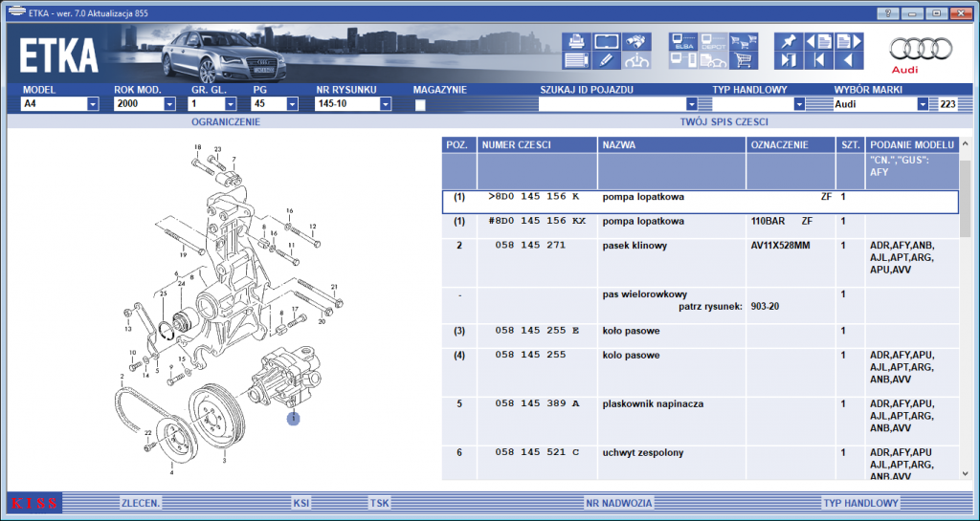Open the WYBÓR MARKI Audi dropdown
This screenshot has width=980, height=521.
pyautogui.click(x=924, y=104)
